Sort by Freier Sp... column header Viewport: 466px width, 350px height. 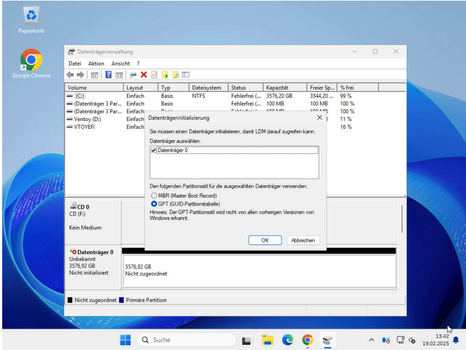pyautogui.click(x=322, y=87)
